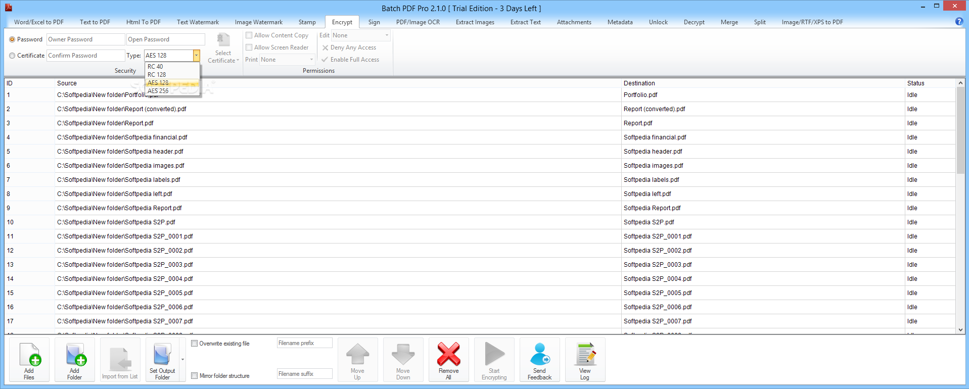Click the Enable Full Access checkmark icon
969x389 pixels.
tap(325, 60)
